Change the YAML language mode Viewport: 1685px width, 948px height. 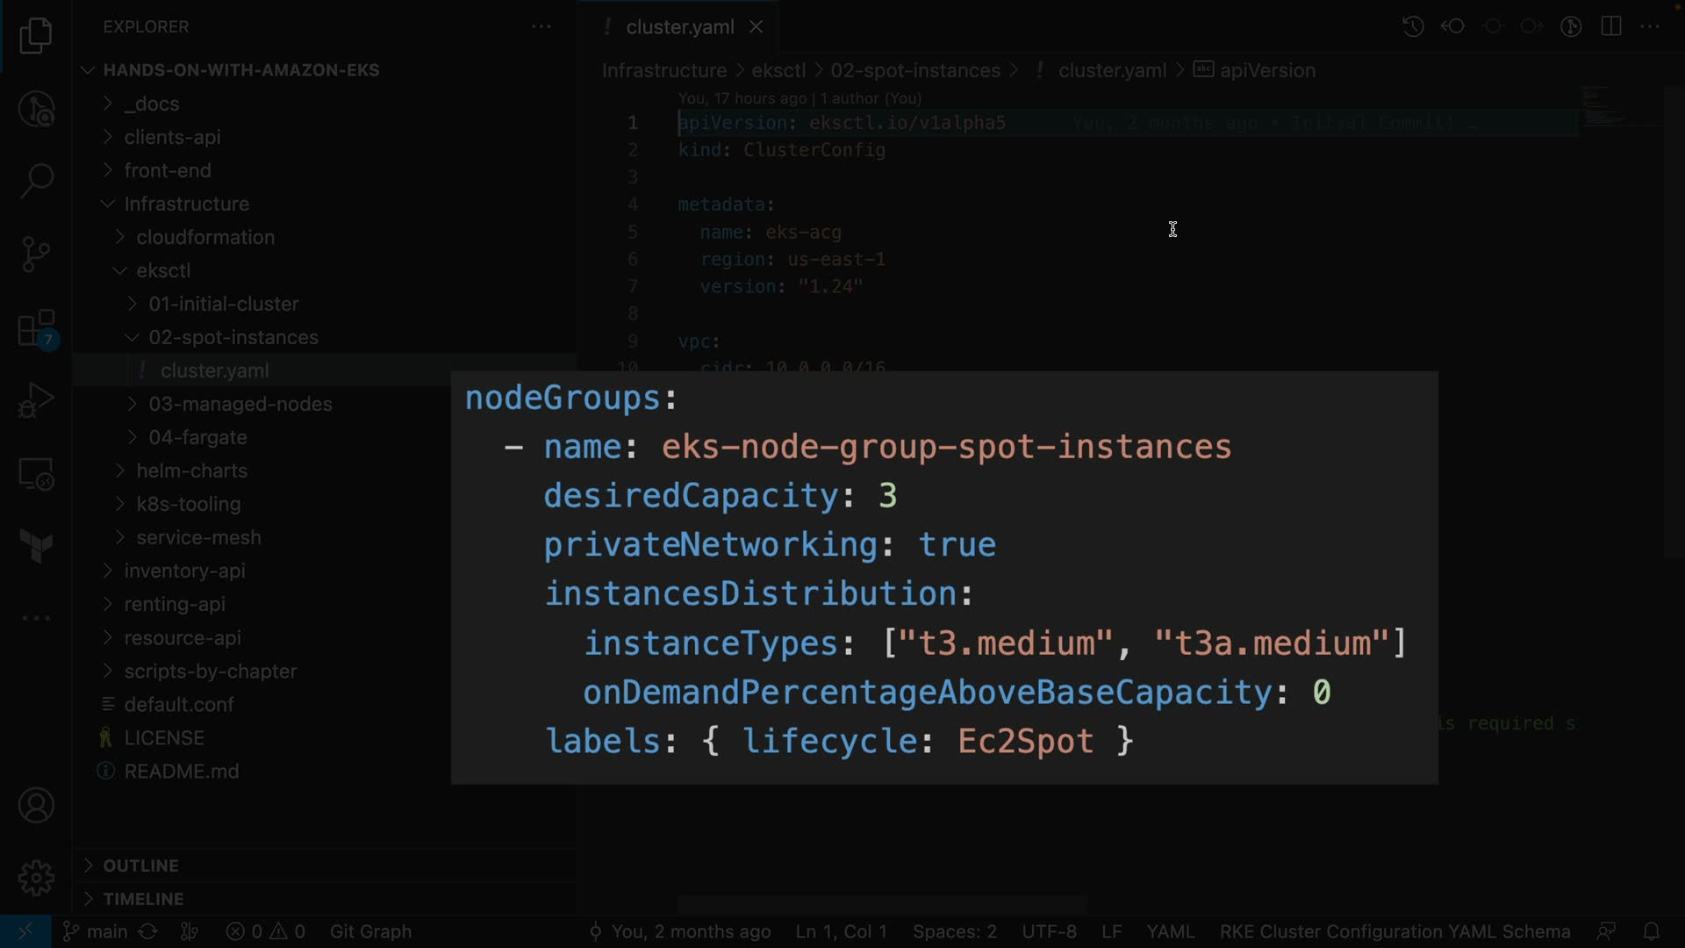[x=1170, y=931]
